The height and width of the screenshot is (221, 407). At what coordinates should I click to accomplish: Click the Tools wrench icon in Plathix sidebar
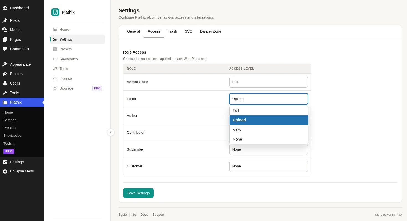[x=55, y=69]
